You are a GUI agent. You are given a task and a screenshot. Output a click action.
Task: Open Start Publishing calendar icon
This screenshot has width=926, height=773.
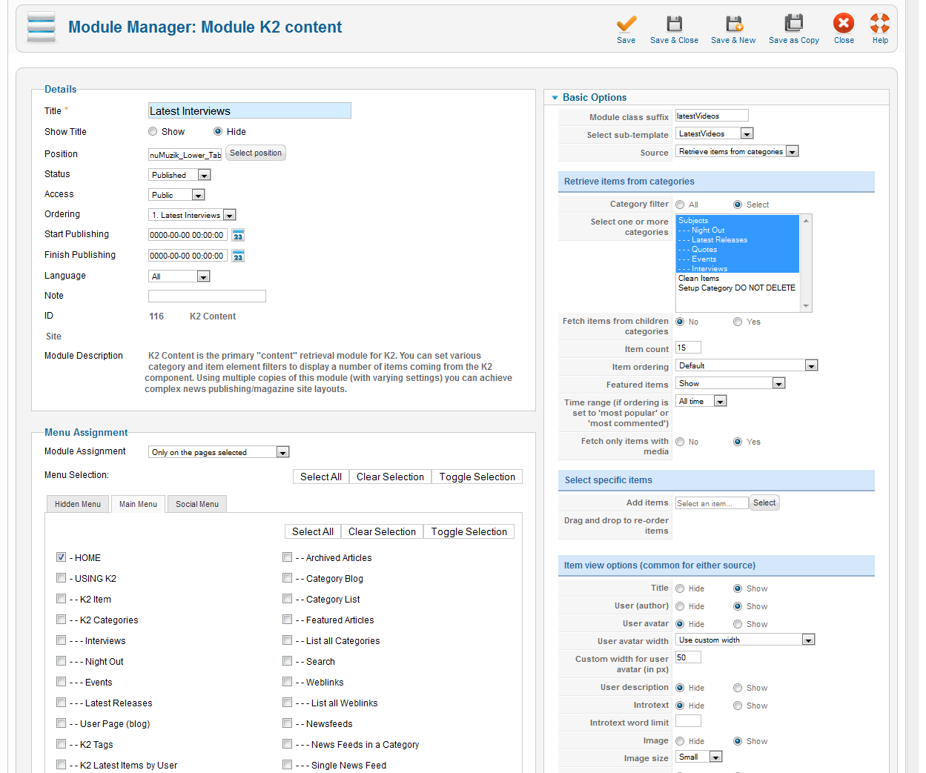tap(238, 235)
